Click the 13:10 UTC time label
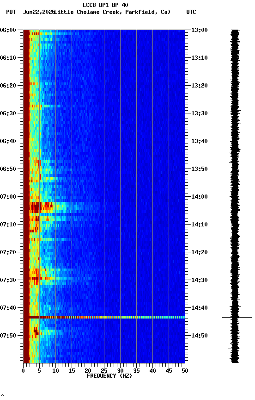This screenshot has width=255, height=400. [200, 58]
